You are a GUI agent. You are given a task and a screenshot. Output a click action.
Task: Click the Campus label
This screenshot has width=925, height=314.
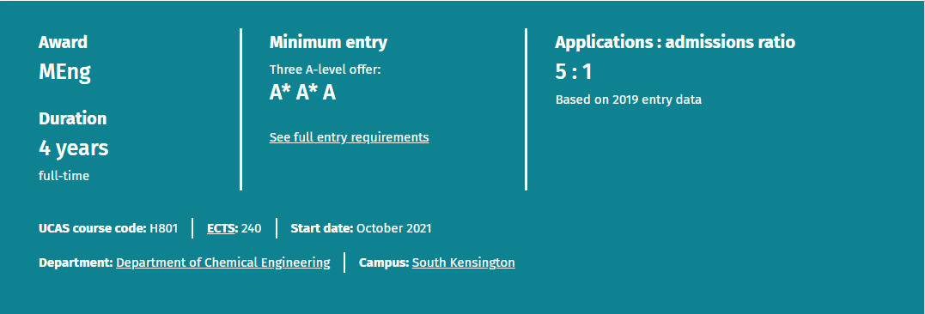click(383, 263)
